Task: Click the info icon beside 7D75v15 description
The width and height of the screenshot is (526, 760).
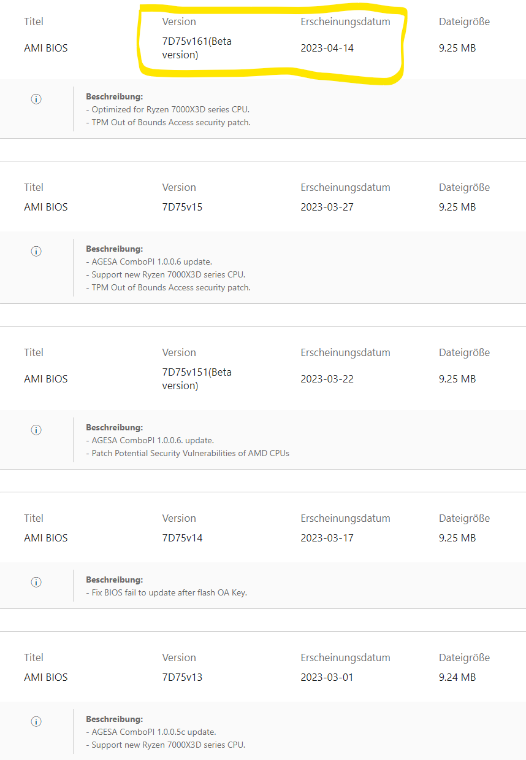Action: coord(36,252)
